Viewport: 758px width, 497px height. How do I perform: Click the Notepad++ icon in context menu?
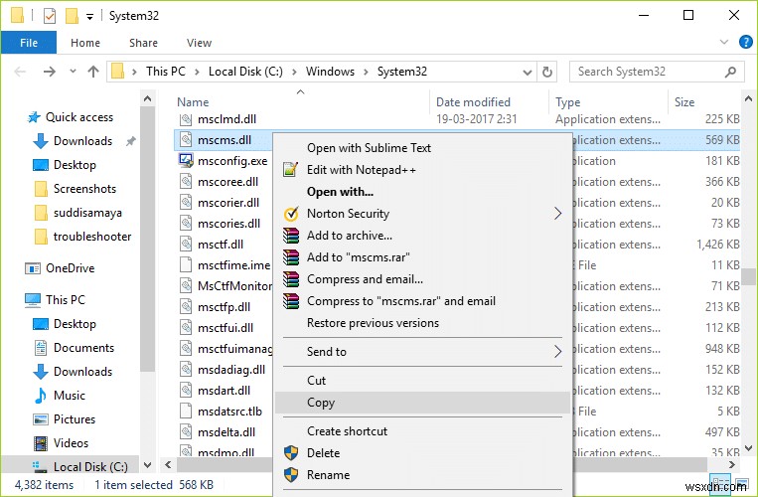coord(291,170)
